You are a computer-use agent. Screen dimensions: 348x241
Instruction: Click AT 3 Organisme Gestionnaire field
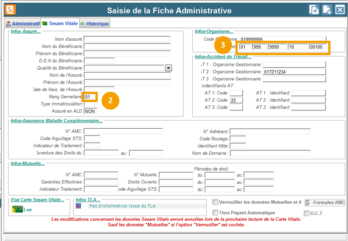pyautogui.click(x=294, y=79)
